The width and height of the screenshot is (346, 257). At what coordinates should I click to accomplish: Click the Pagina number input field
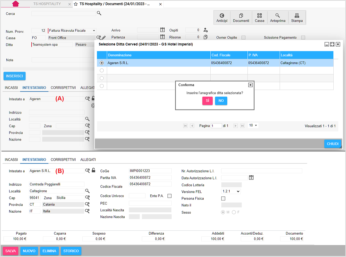pyautogui.click(x=216, y=126)
